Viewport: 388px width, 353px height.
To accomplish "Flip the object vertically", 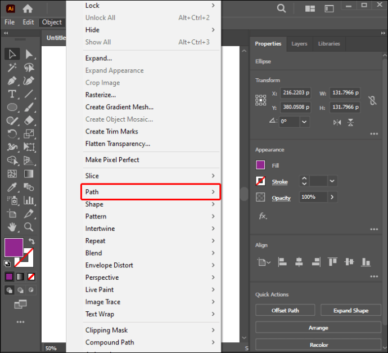I will click(x=351, y=122).
